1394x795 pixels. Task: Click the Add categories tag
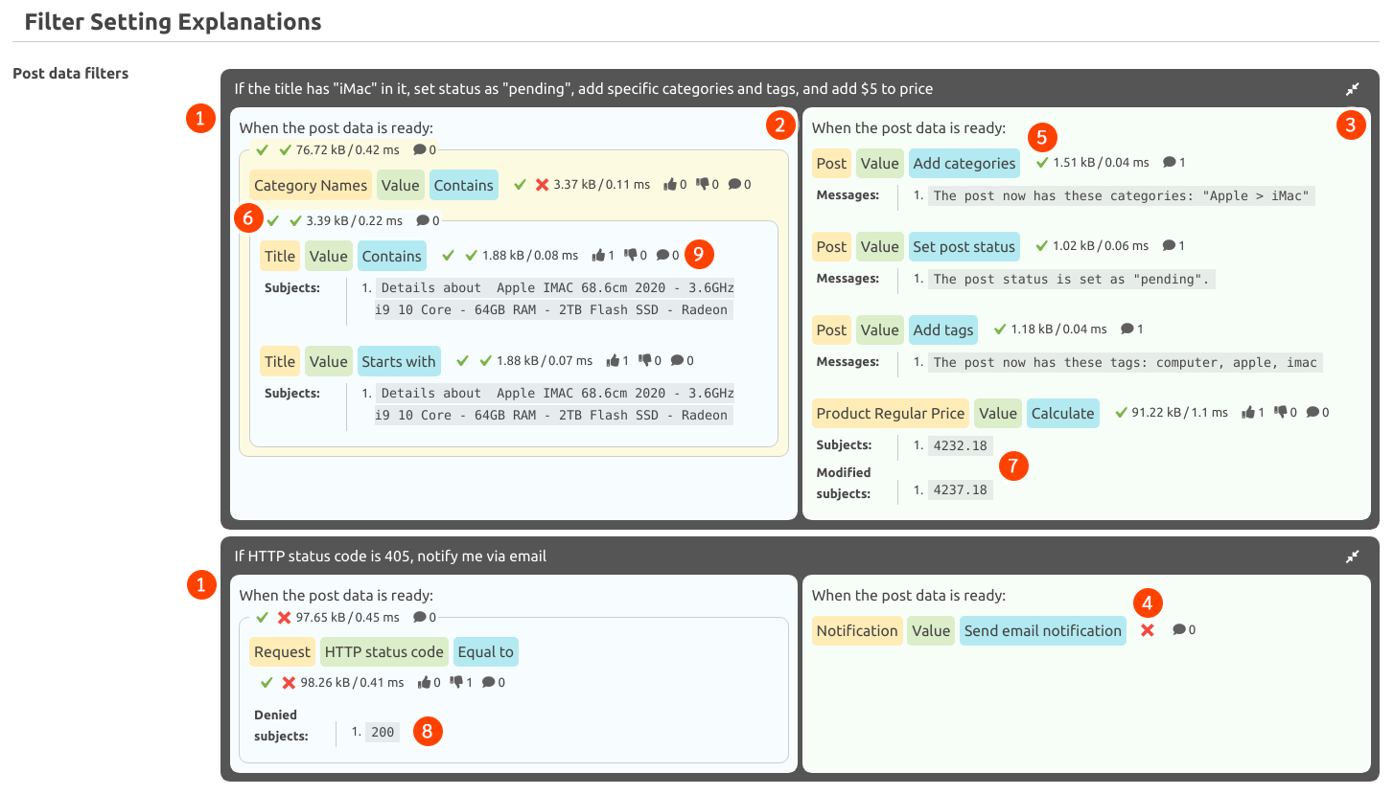click(964, 164)
